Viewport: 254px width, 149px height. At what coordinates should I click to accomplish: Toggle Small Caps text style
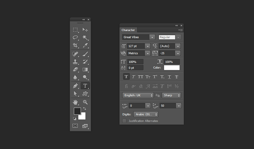tap(148, 77)
